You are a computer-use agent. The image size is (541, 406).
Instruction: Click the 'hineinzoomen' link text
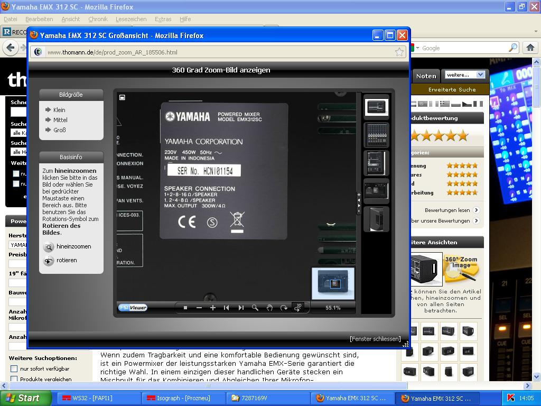74,246
